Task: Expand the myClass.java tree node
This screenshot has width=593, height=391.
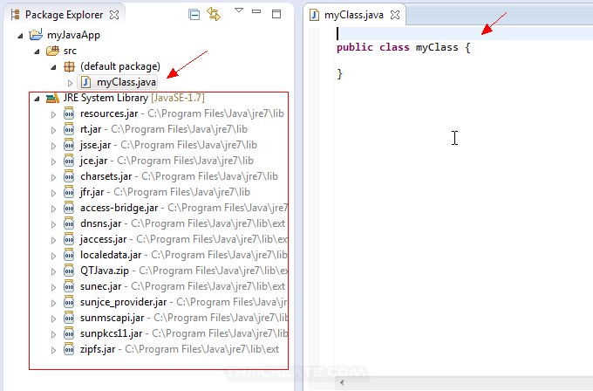Action: point(70,83)
